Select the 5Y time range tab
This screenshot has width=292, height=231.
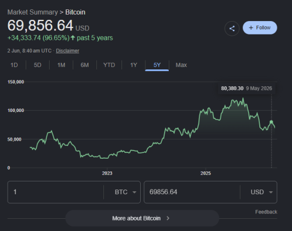pyautogui.click(x=157, y=65)
